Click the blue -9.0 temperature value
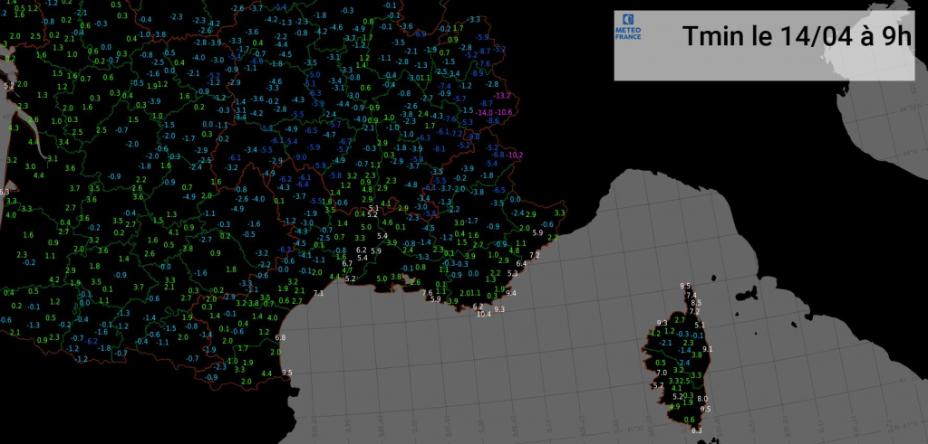Image resolution: width=928 pixels, height=444 pixels. click(x=301, y=157)
